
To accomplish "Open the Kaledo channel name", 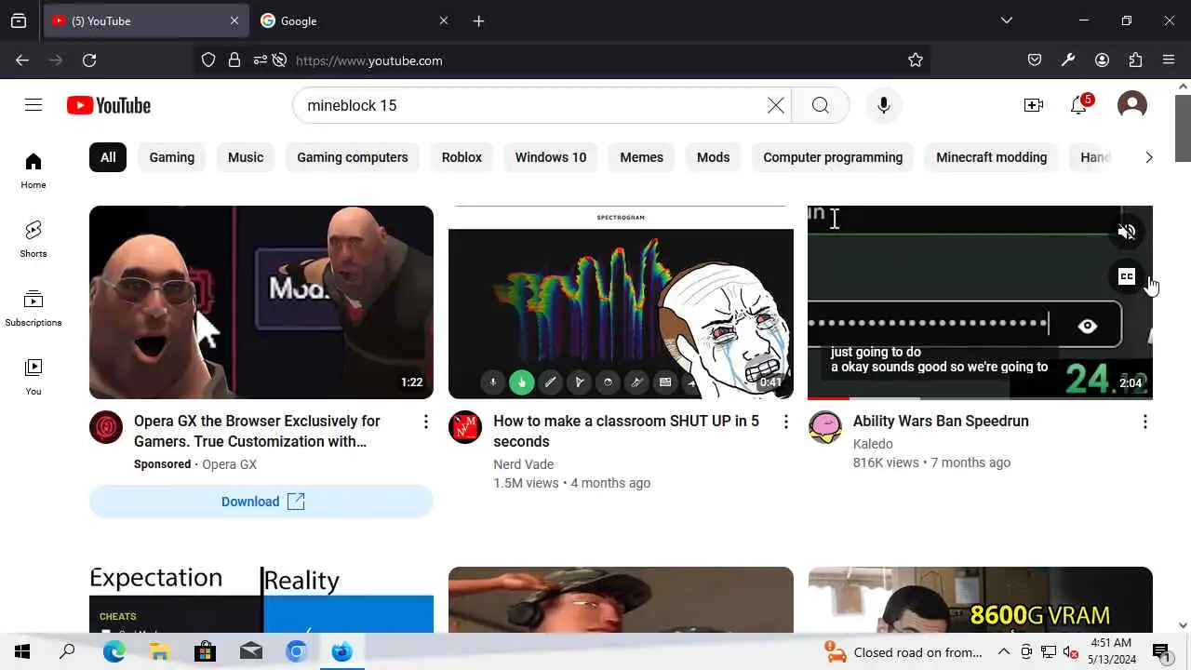I will tap(873, 444).
